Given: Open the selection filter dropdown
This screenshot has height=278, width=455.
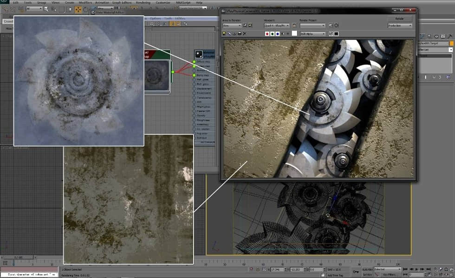Looking at the screenshot, I should (34, 9).
